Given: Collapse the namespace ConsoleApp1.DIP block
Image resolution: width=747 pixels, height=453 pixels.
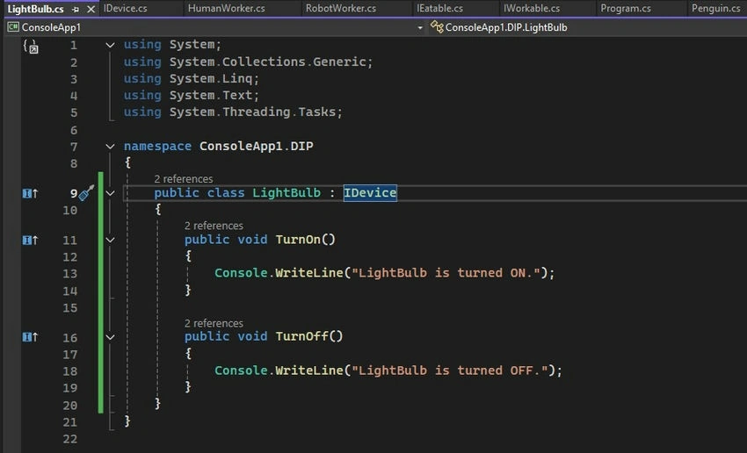Looking at the screenshot, I should click(110, 147).
